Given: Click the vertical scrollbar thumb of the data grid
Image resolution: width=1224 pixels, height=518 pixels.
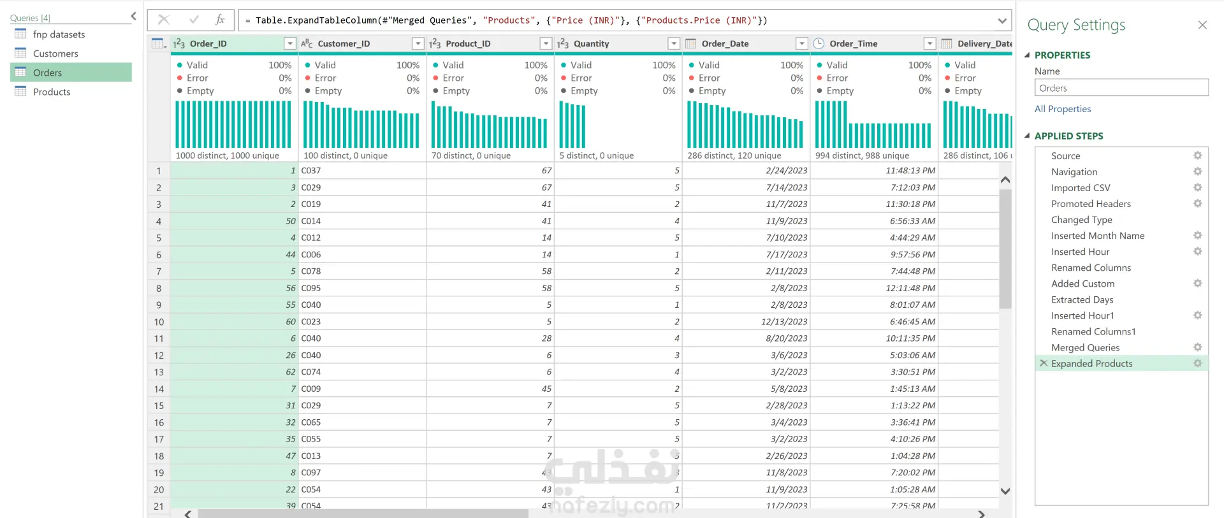Looking at the screenshot, I should click(x=1005, y=248).
